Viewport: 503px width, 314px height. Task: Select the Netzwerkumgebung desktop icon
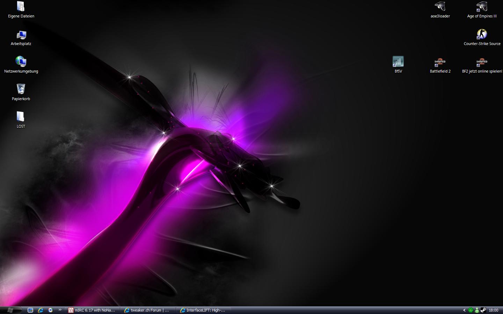(21, 62)
